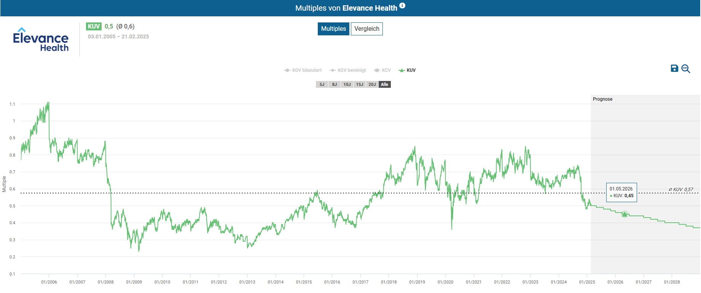Hide the KUV series via legend
The height and width of the screenshot is (293, 701).
(407, 70)
